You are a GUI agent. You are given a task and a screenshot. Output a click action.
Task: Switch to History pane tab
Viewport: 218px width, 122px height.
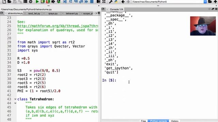pos(175,121)
